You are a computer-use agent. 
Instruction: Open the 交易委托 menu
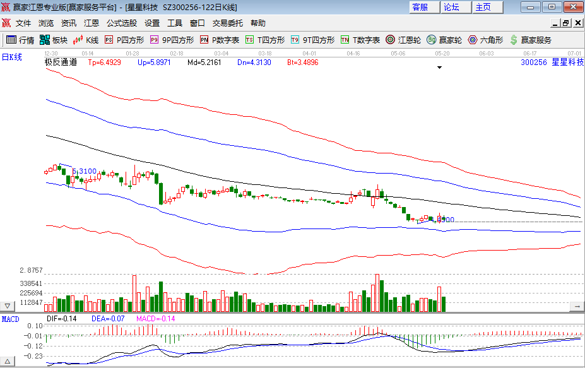pos(228,23)
